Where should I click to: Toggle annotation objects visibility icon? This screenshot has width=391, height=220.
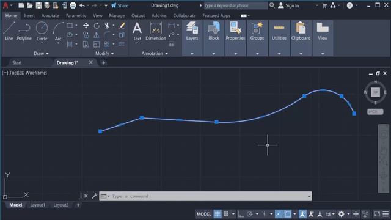(x=303, y=214)
